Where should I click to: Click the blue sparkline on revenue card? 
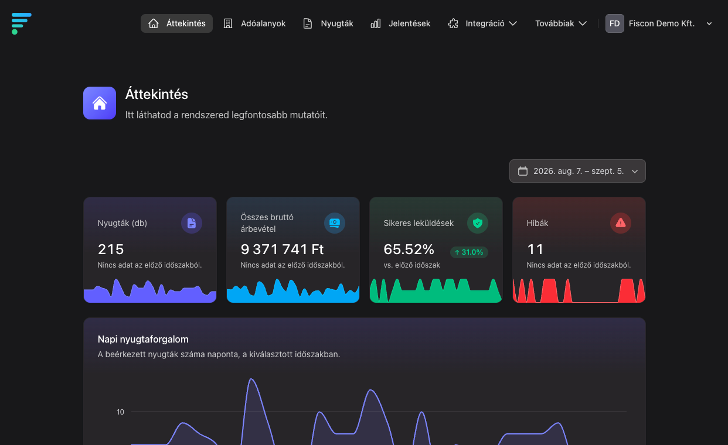pyautogui.click(x=293, y=290)
